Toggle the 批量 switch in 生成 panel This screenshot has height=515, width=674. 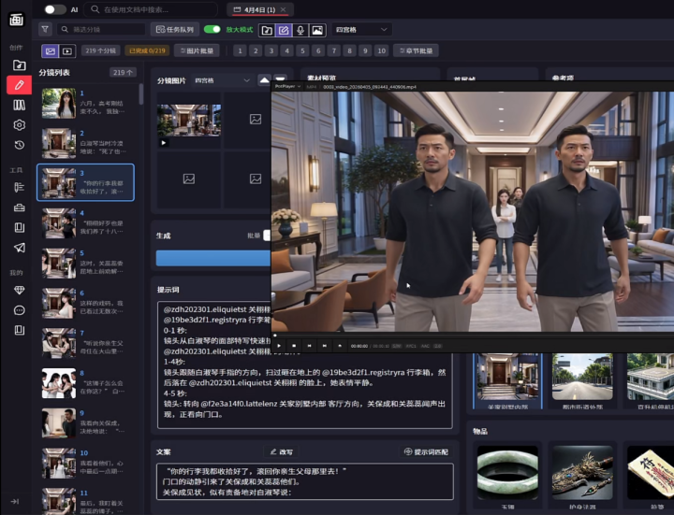coord(267,236)
